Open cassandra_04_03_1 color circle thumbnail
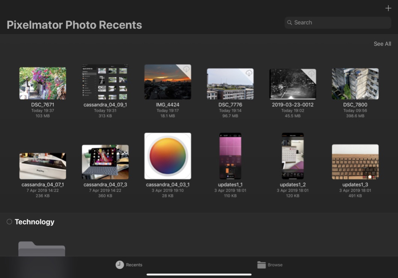Image resolution: width=398 pixels, height=278 pixels. pyautogui.click(x=168, y=156)
